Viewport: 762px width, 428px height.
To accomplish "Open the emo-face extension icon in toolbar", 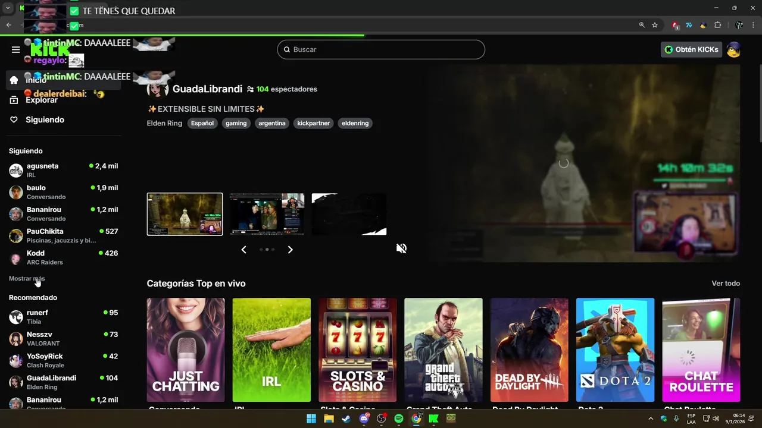I will click(703, 25).
